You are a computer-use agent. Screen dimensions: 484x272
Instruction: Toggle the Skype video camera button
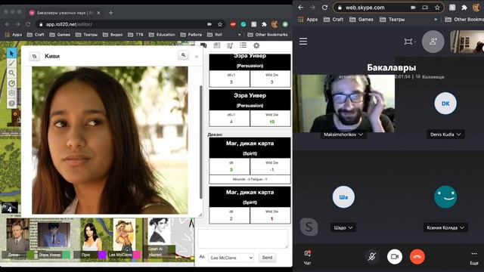pos(395,257)
